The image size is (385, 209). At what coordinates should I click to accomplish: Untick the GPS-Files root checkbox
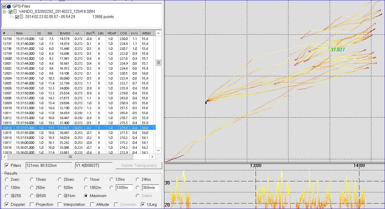(x=4, y=6)
